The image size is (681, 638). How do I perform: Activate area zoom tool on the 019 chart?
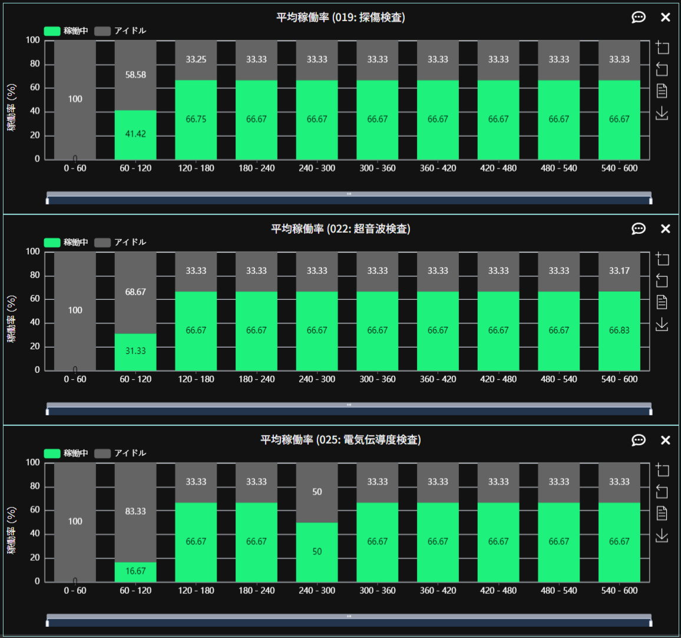tap(662, 48)
